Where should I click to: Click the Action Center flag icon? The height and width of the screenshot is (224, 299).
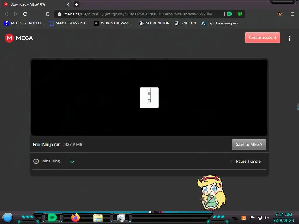coord(252,218)
